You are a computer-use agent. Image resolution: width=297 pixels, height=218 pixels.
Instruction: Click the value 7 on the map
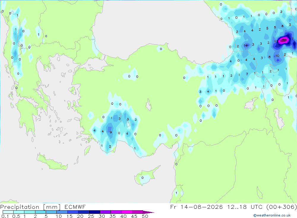[247, 74]
